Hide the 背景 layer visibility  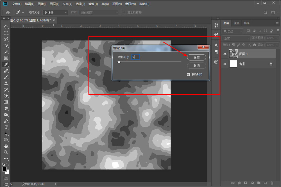click(x=225, y=64)
